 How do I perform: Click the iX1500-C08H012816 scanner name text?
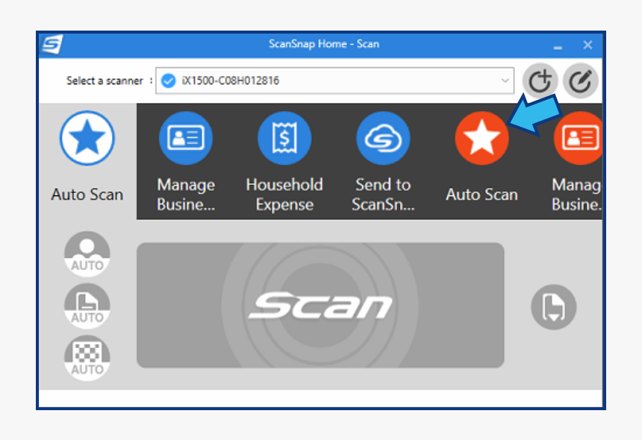[231, 81]
